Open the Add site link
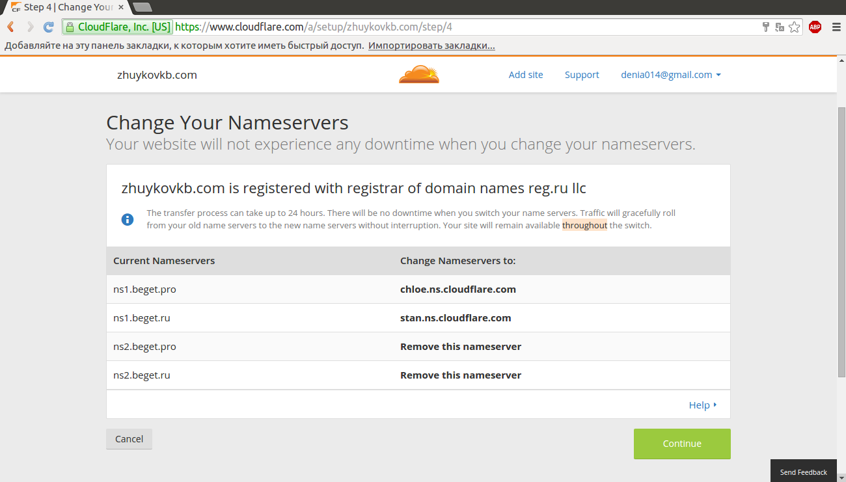 (x=526, y=75)
